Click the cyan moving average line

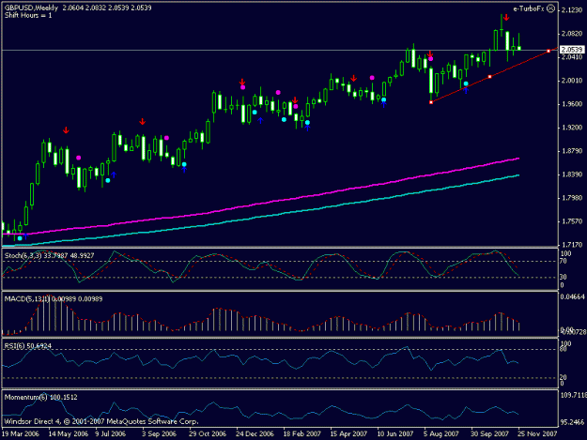pyautogui.click(x=262, y=217)
